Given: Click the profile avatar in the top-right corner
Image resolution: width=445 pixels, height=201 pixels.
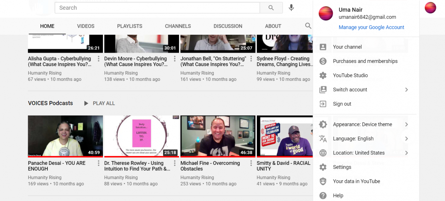Looking at the screenshot, I should click(430, 8).
